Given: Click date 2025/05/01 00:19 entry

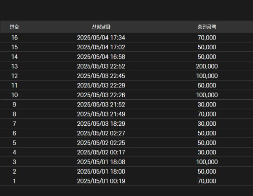Looking at the screenshot, I should pos(101,181).
